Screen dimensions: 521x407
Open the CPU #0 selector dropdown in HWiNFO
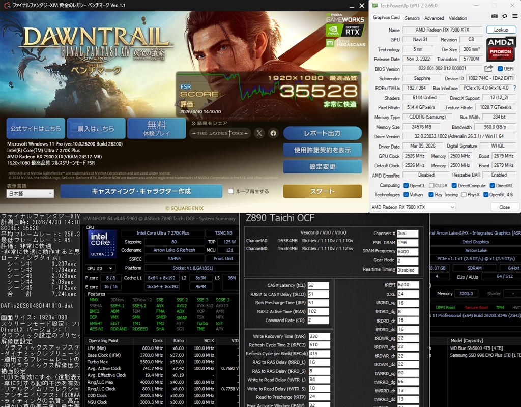tap(100, 268)
